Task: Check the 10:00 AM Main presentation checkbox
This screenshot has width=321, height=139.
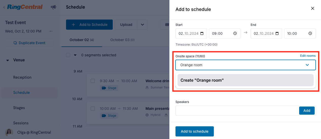Action: pyautogui.click(x=93, y=109)
